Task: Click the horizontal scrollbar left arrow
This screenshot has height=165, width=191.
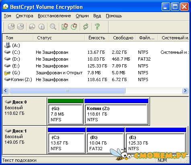Action: tap(6, 91)
